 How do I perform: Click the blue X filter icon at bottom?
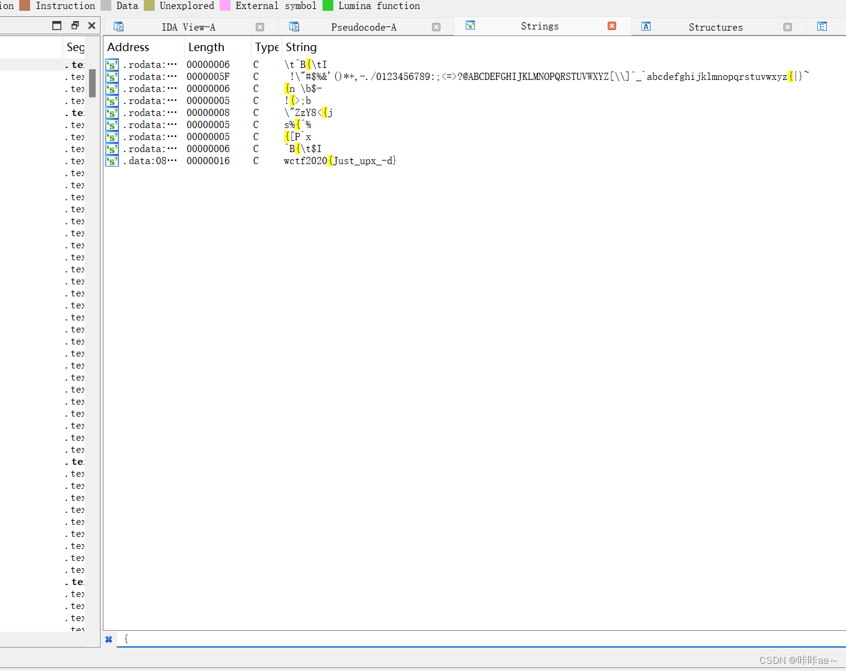[109, 639]
